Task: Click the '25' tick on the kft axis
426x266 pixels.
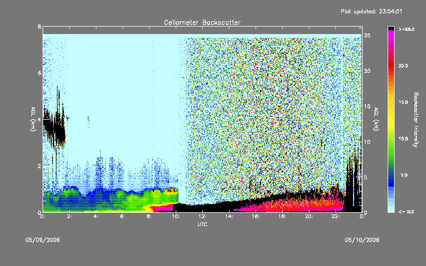Action: click(367, 36)
